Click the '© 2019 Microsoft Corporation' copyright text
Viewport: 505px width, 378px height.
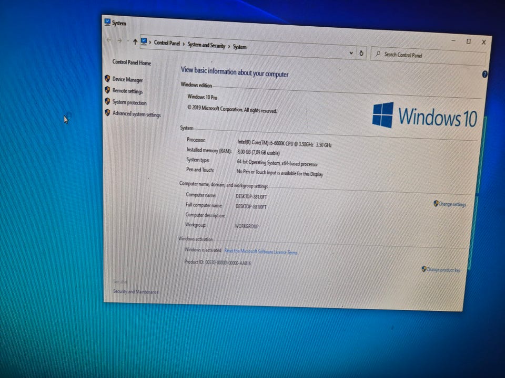[232, 109]
